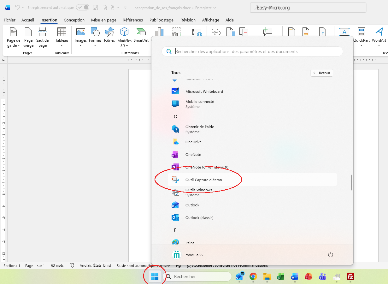Open FileZilla from the taskbar
Viewport: 388px width, 284px height.
point(350,277)
